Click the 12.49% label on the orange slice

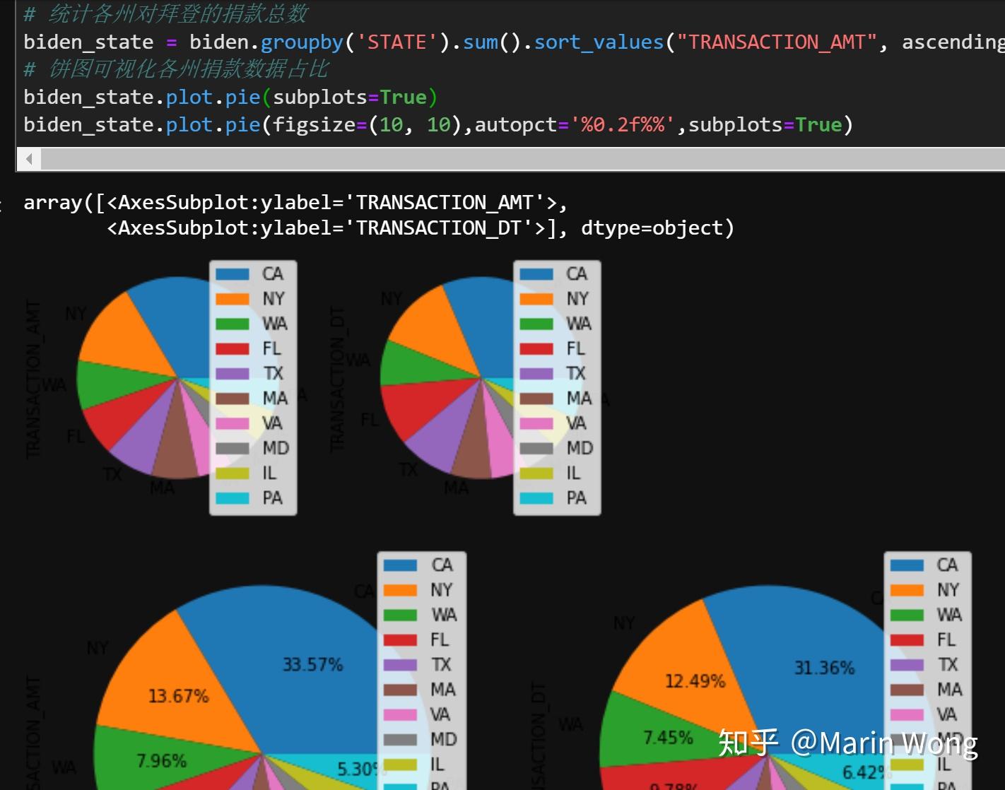coord(695,681)
